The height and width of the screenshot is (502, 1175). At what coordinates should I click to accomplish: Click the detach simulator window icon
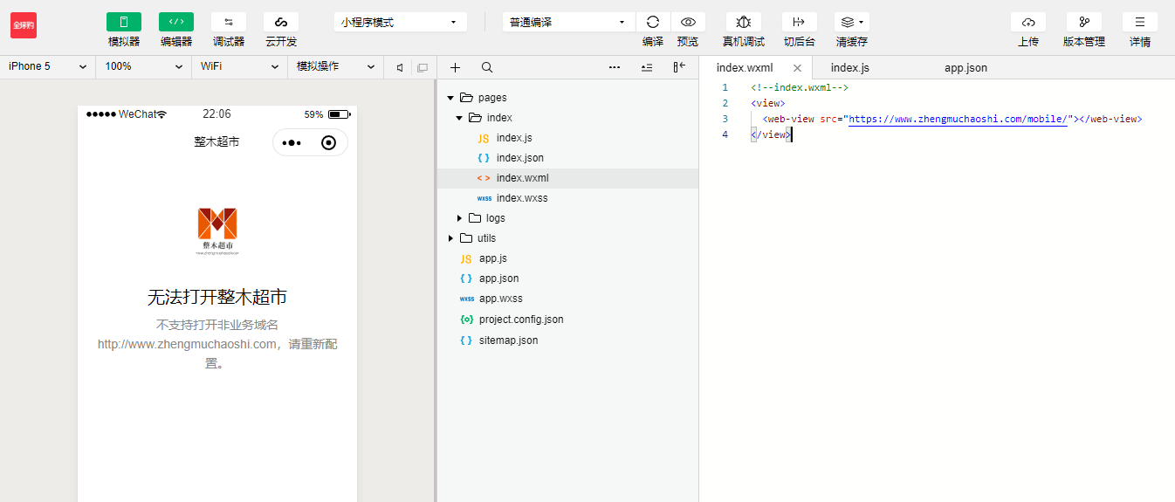click(423, 67)
